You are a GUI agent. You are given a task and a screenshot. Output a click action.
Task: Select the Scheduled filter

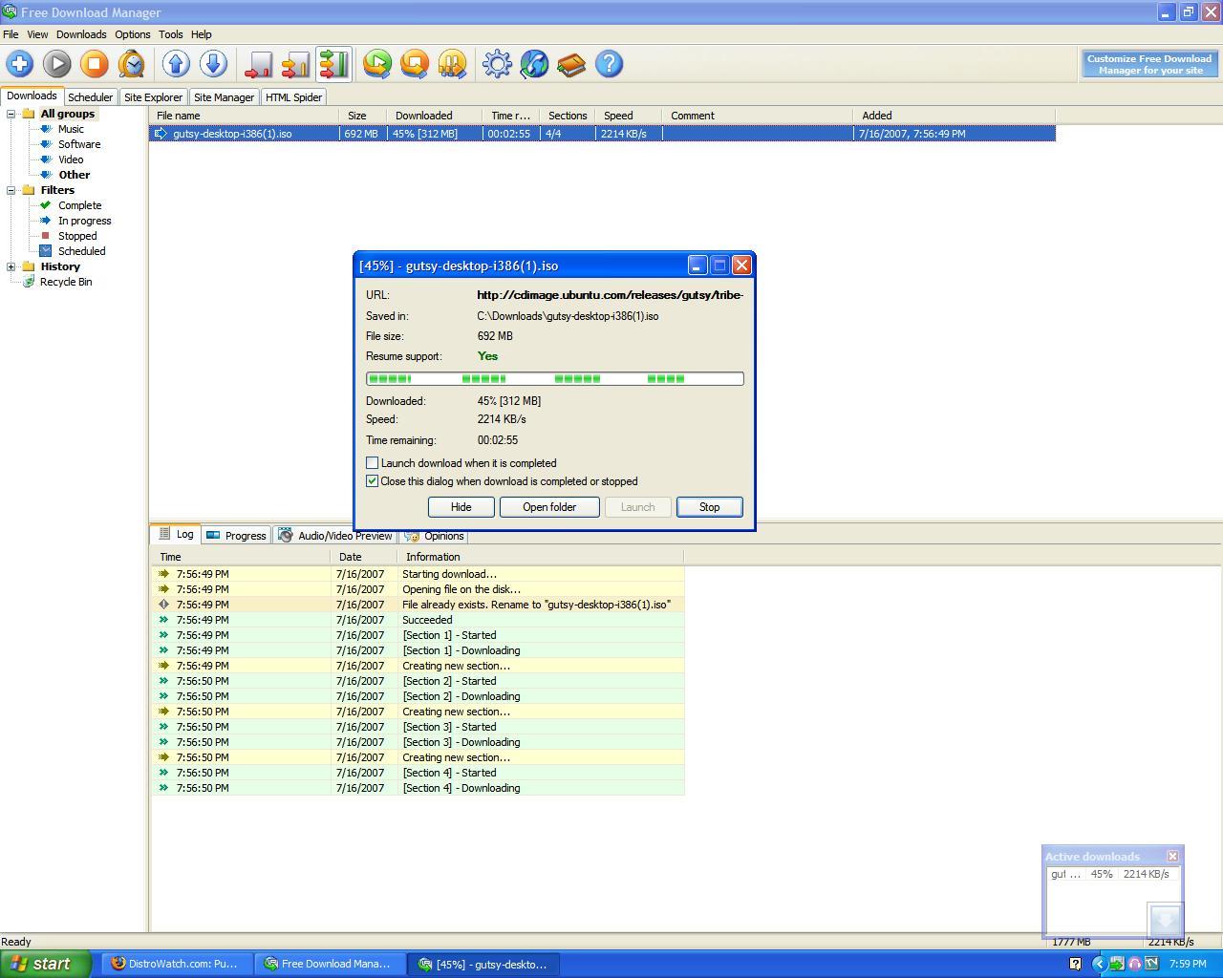81,251
